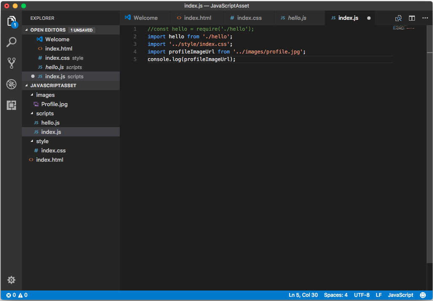
Task: Click the profileImageUrl import line
Action: pos(226,52)
